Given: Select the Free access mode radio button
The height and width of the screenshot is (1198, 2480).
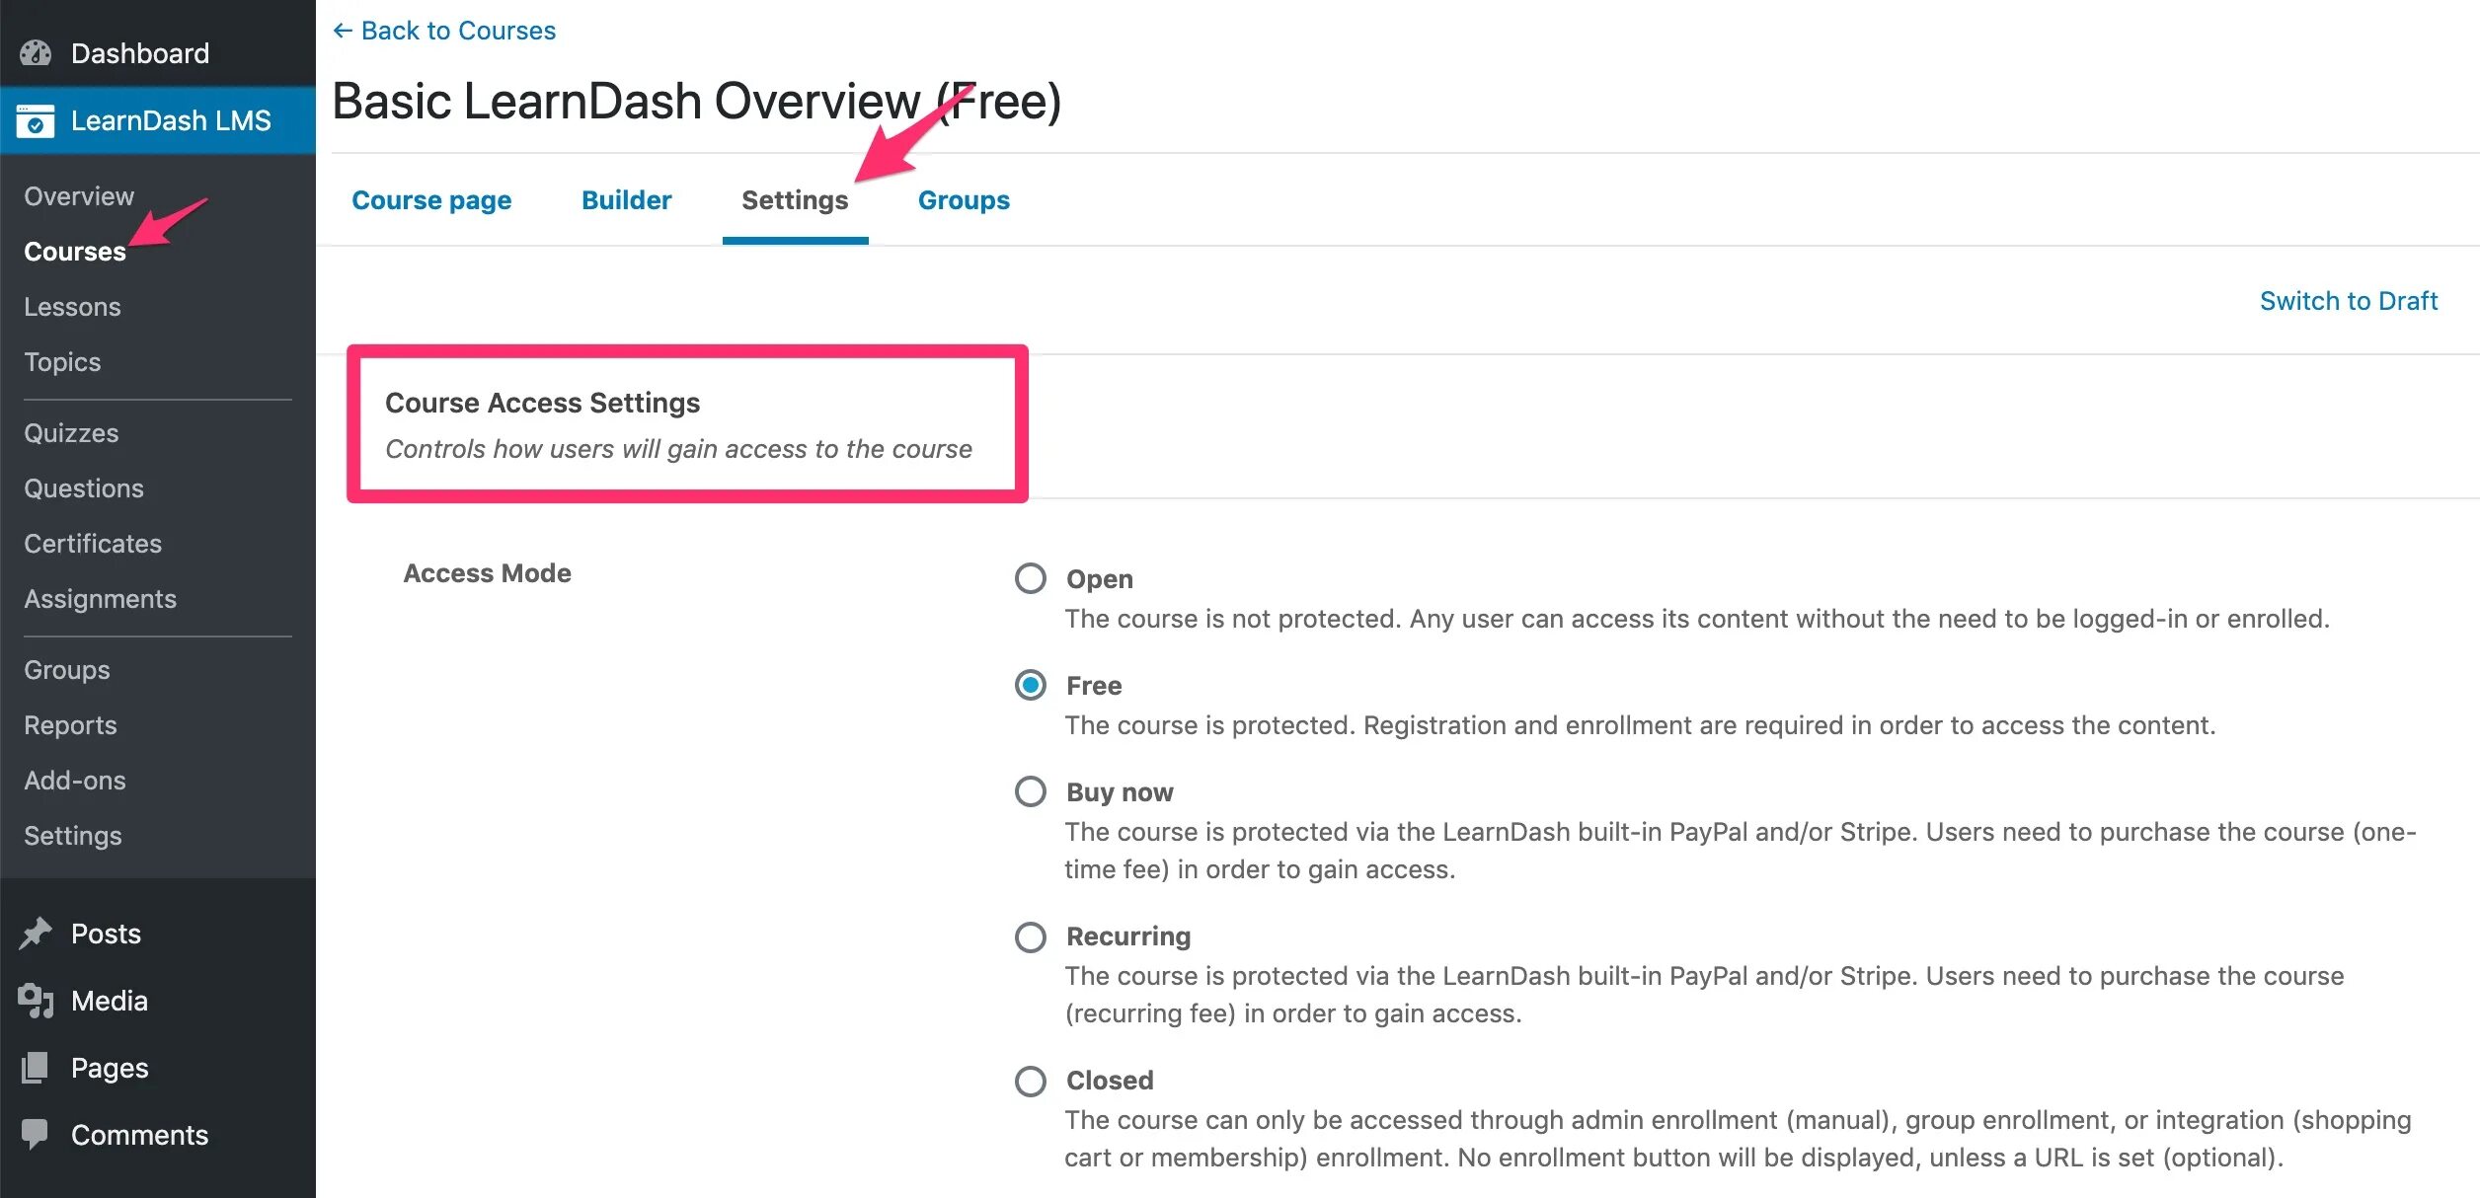Looking at the screenshot, I should (1031, 685).
